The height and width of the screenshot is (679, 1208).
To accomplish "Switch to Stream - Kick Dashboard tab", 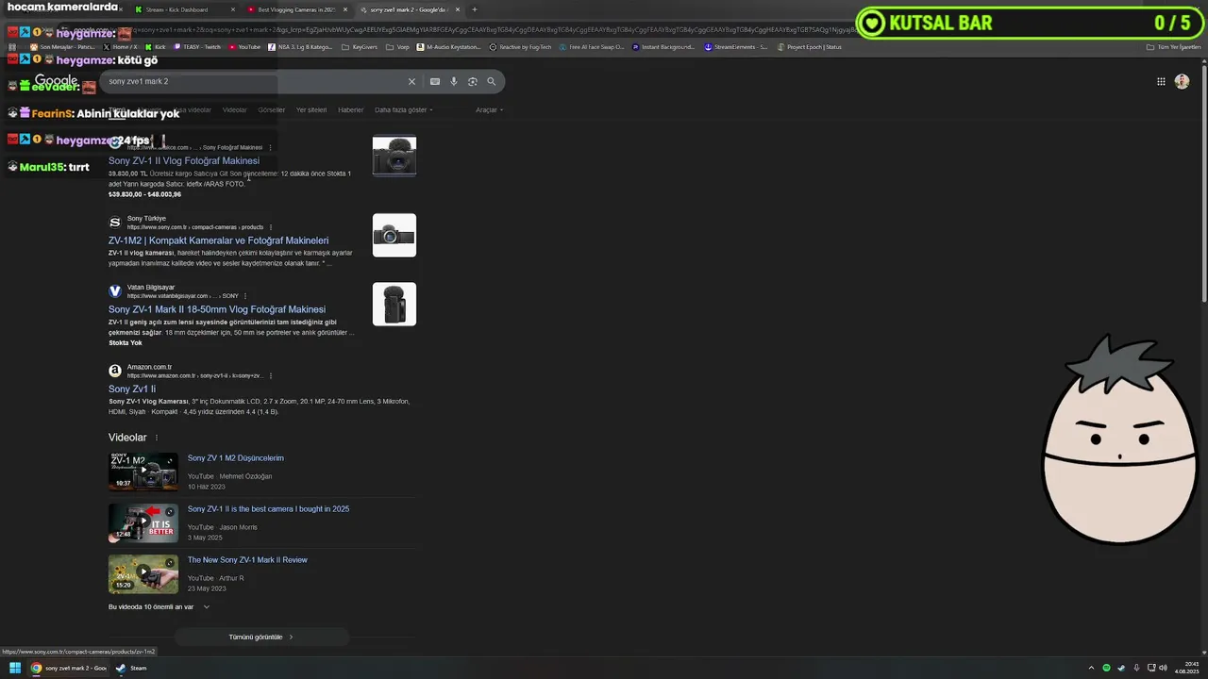I will [184, 9].
